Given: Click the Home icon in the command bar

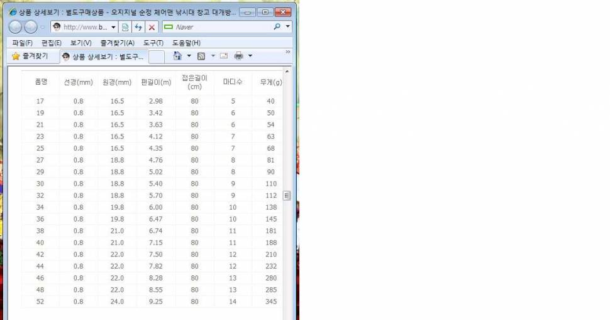Looking at the screenshot, I should click(177, 56).
